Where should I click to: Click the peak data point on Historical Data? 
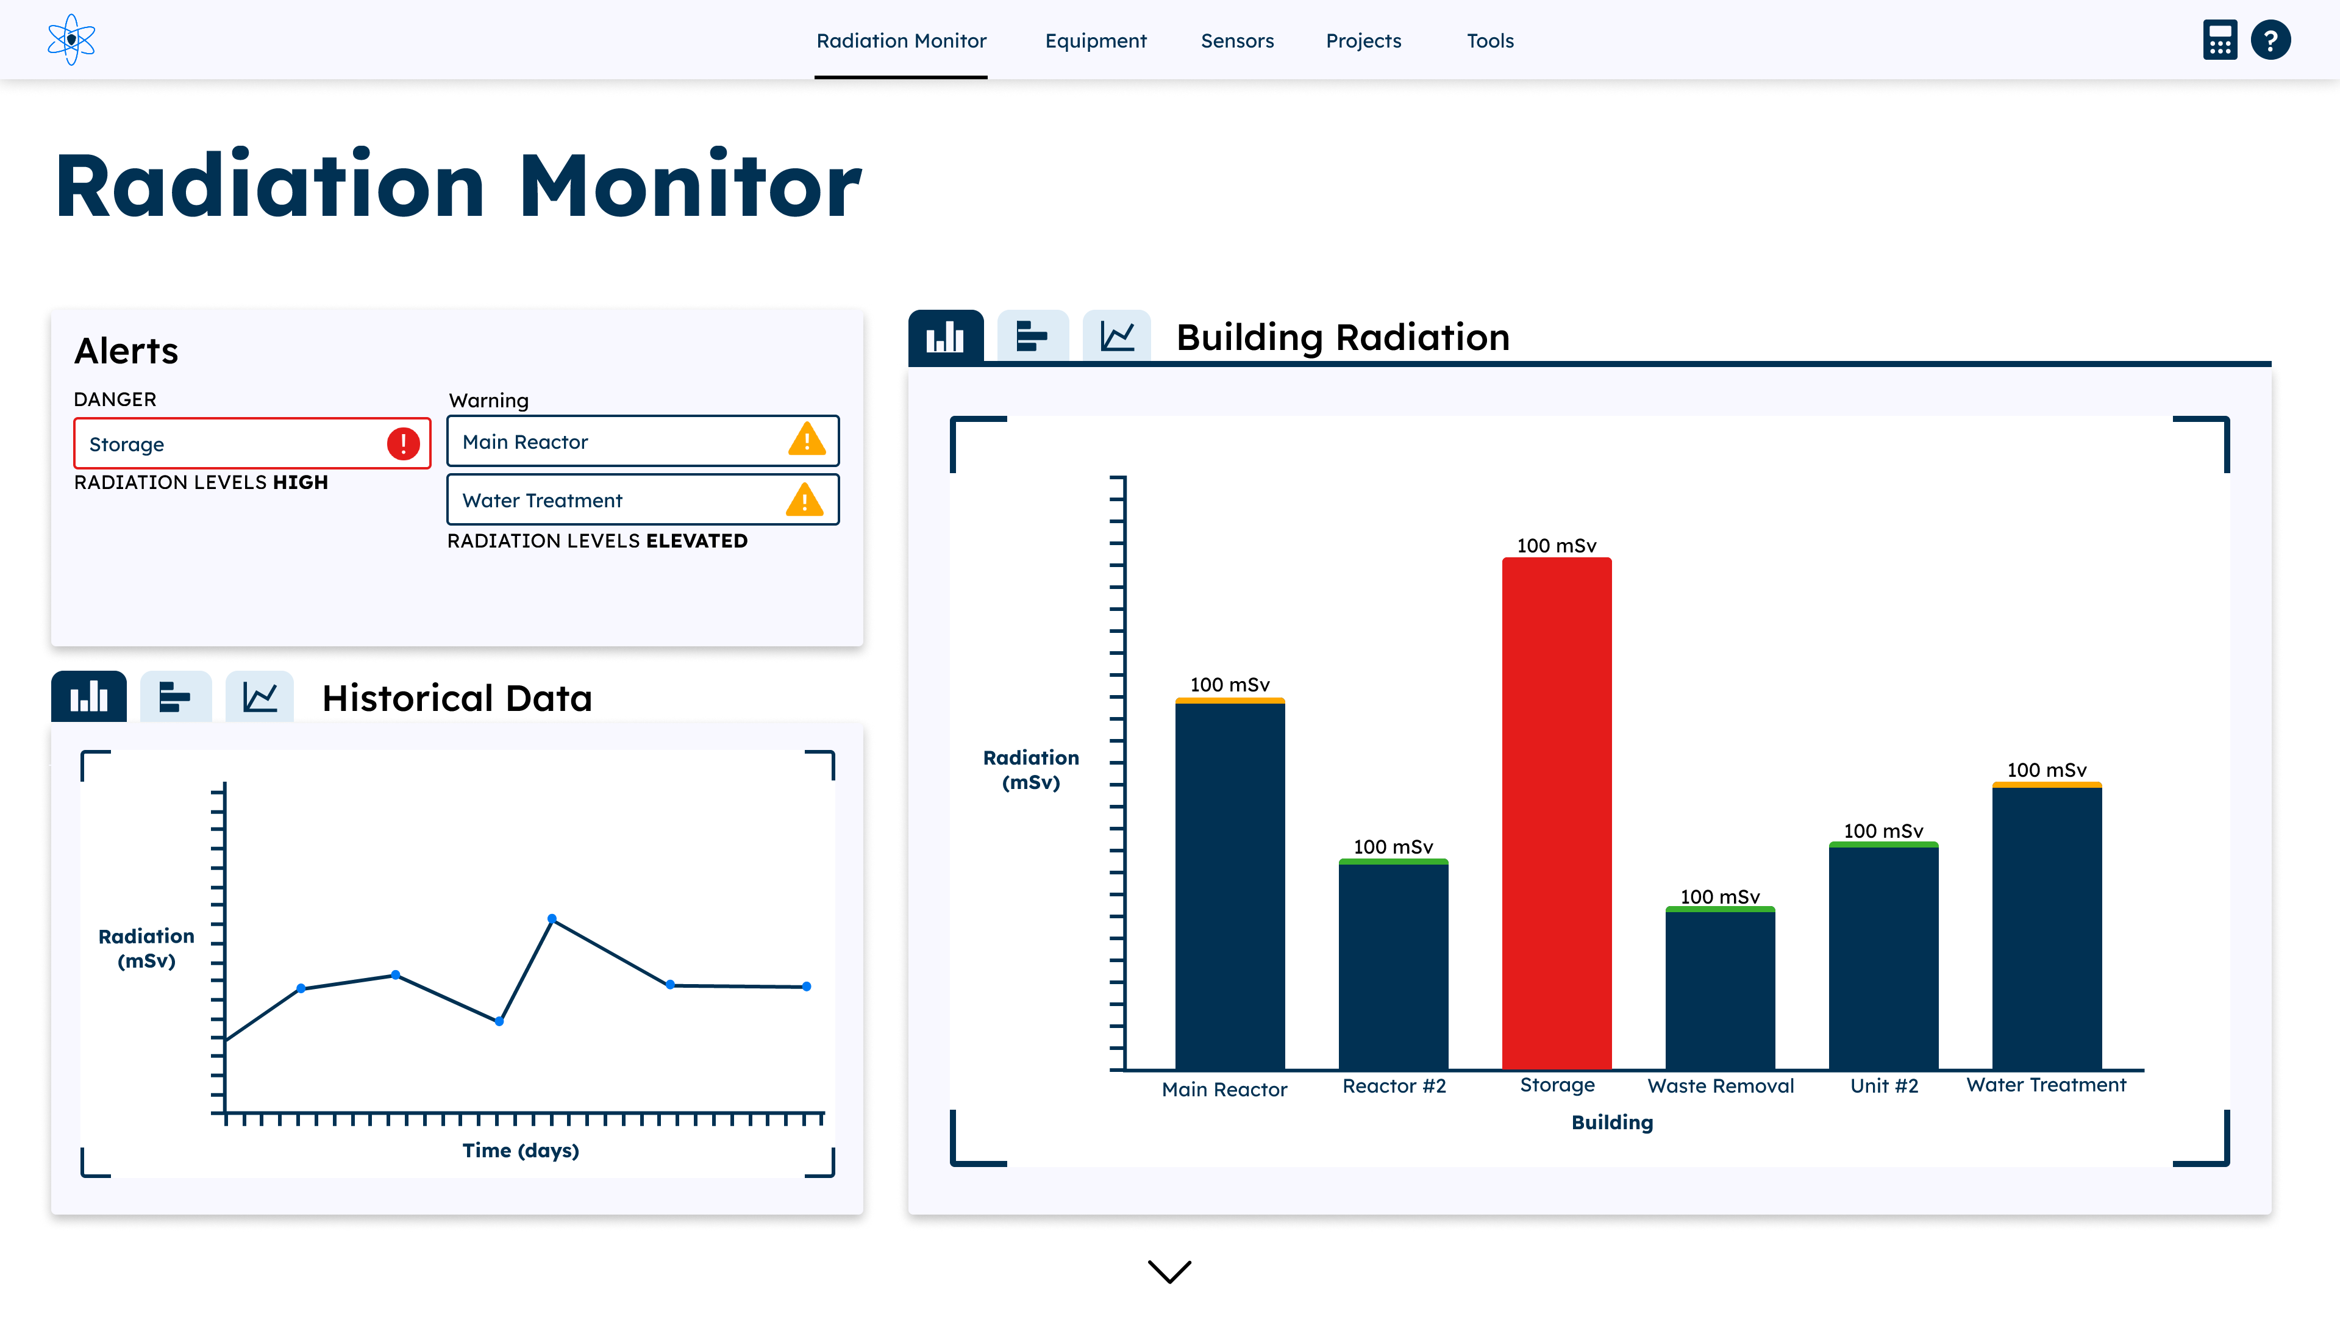[552, 918]
